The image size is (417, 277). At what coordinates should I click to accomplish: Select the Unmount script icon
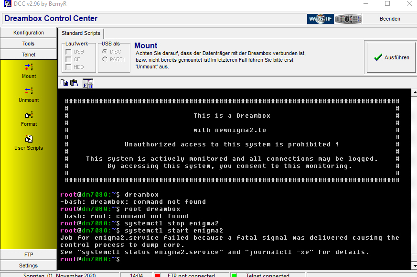click(x=29, y=91)
